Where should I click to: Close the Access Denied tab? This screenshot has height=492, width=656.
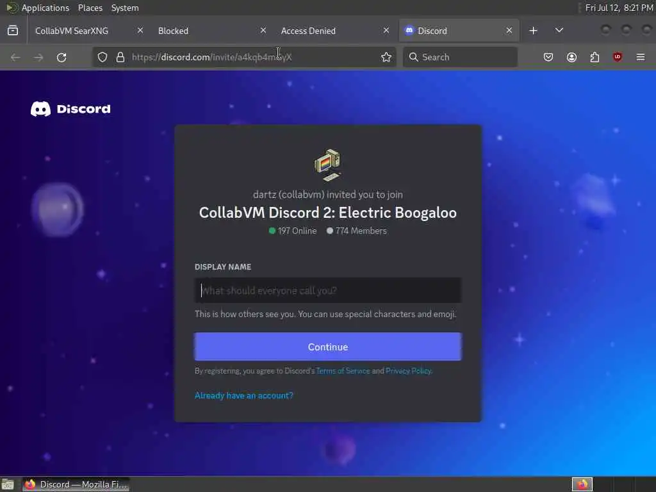coord(386,31)
